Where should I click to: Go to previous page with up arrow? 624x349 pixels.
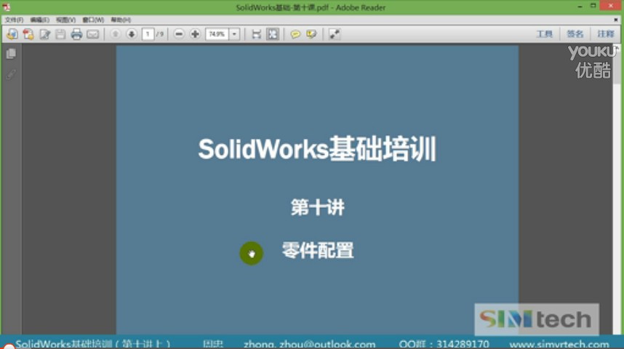pyautogui.click(x=116, y=34)
